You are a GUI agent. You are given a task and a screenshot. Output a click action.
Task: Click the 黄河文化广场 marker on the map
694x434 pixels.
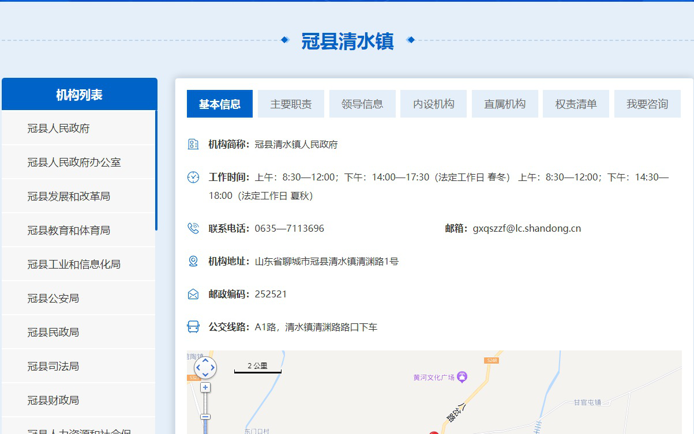(x=462, y=377)
